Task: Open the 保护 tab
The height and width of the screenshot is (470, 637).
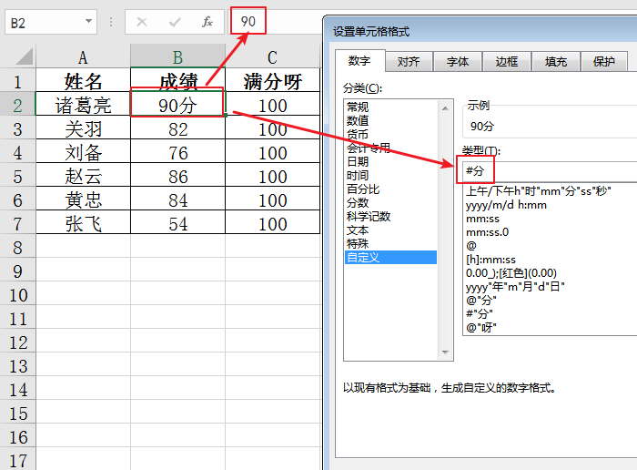Action: click(604, 62)
